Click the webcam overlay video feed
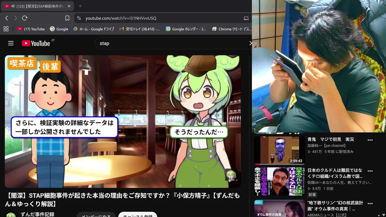The height and width of the screenshot is (217, 386). pos(319,66)
